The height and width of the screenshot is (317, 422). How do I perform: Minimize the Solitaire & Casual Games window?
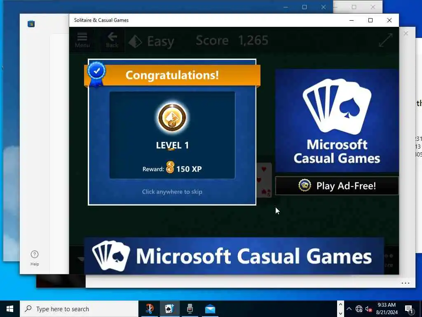[352, 20]
